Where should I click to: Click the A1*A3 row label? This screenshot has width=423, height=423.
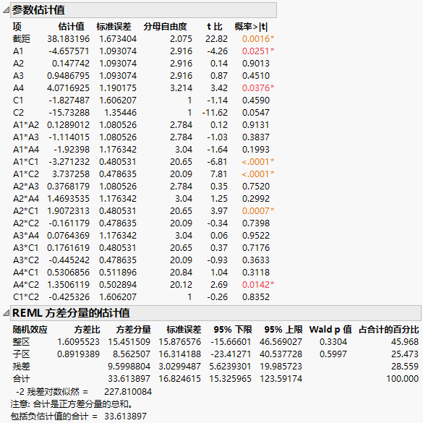(x=26, y=137)
